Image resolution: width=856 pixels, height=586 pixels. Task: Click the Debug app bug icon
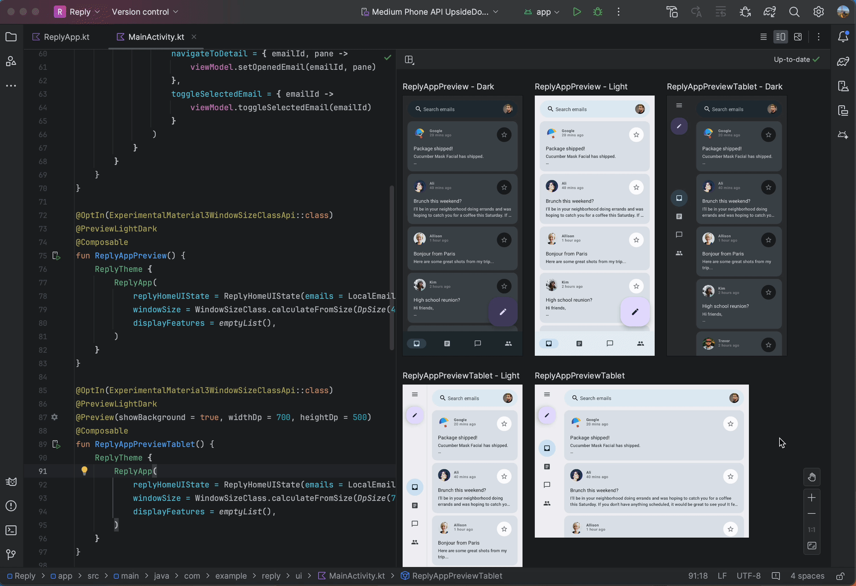598,12
